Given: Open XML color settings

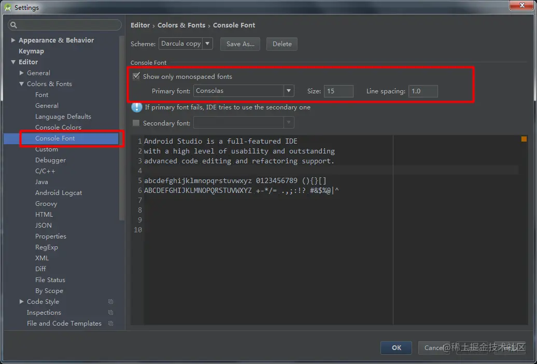Looking at the screenshot, I should coord(42,258).
